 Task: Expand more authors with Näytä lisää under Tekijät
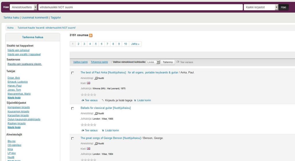[x=14, y=98]
